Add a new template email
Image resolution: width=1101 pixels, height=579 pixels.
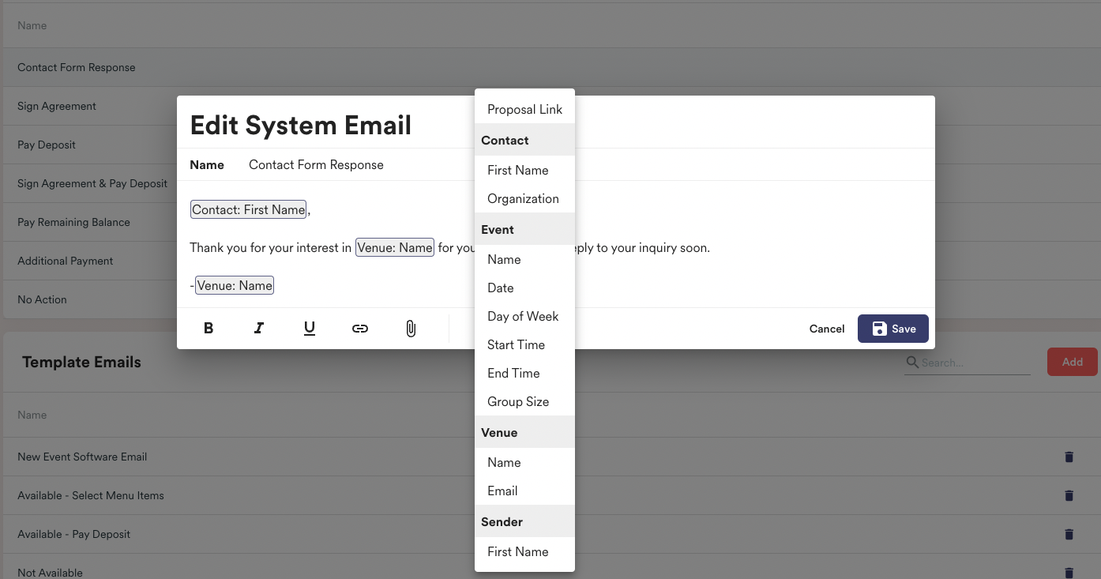[x=1072, y=362]
